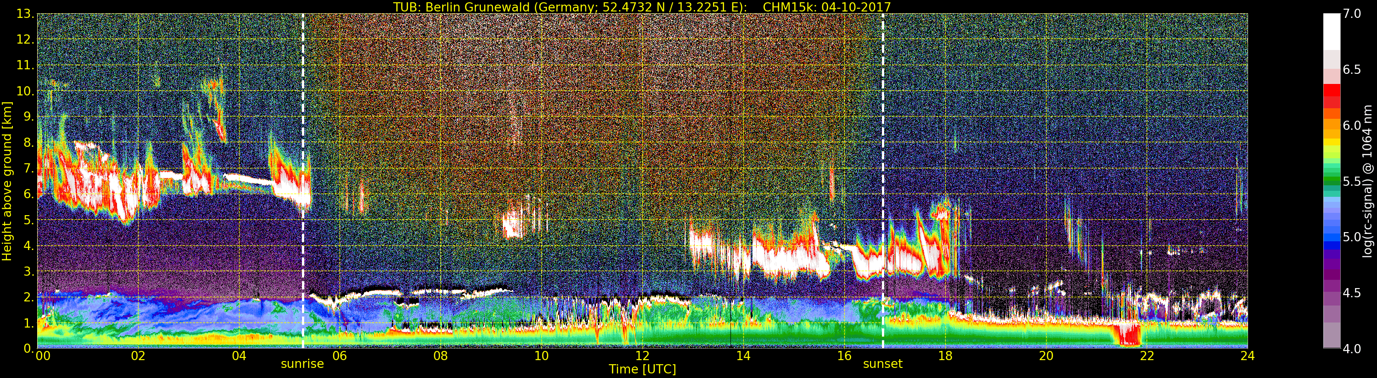Click the colorbar value label '5.5'

click(x=1352, y=181)
